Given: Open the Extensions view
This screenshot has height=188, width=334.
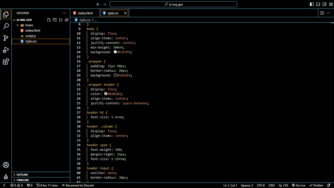Looking at the screenshot, I should [6, 62].
